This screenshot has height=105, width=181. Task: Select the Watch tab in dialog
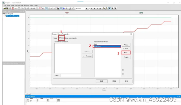point(61,38)
